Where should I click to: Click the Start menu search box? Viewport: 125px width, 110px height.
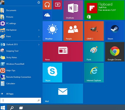pyautogui.click(x=21, y=100)
